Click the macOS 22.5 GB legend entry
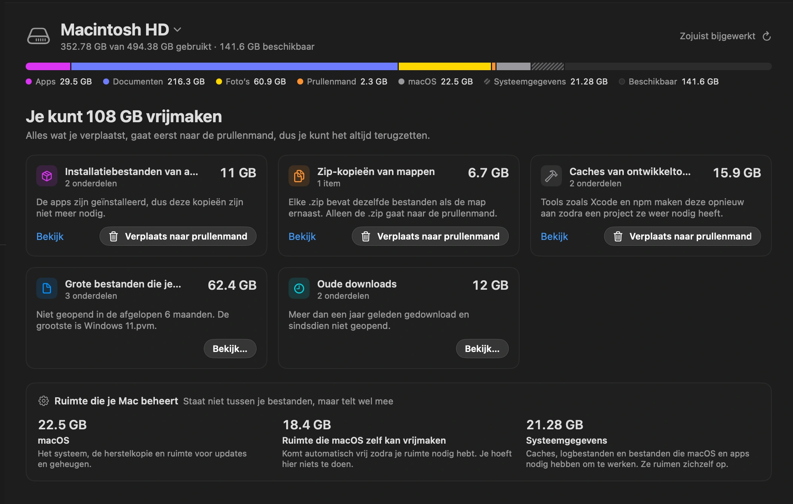The height and width of the screenshot is (504, 793). click(x=436, y=81)
